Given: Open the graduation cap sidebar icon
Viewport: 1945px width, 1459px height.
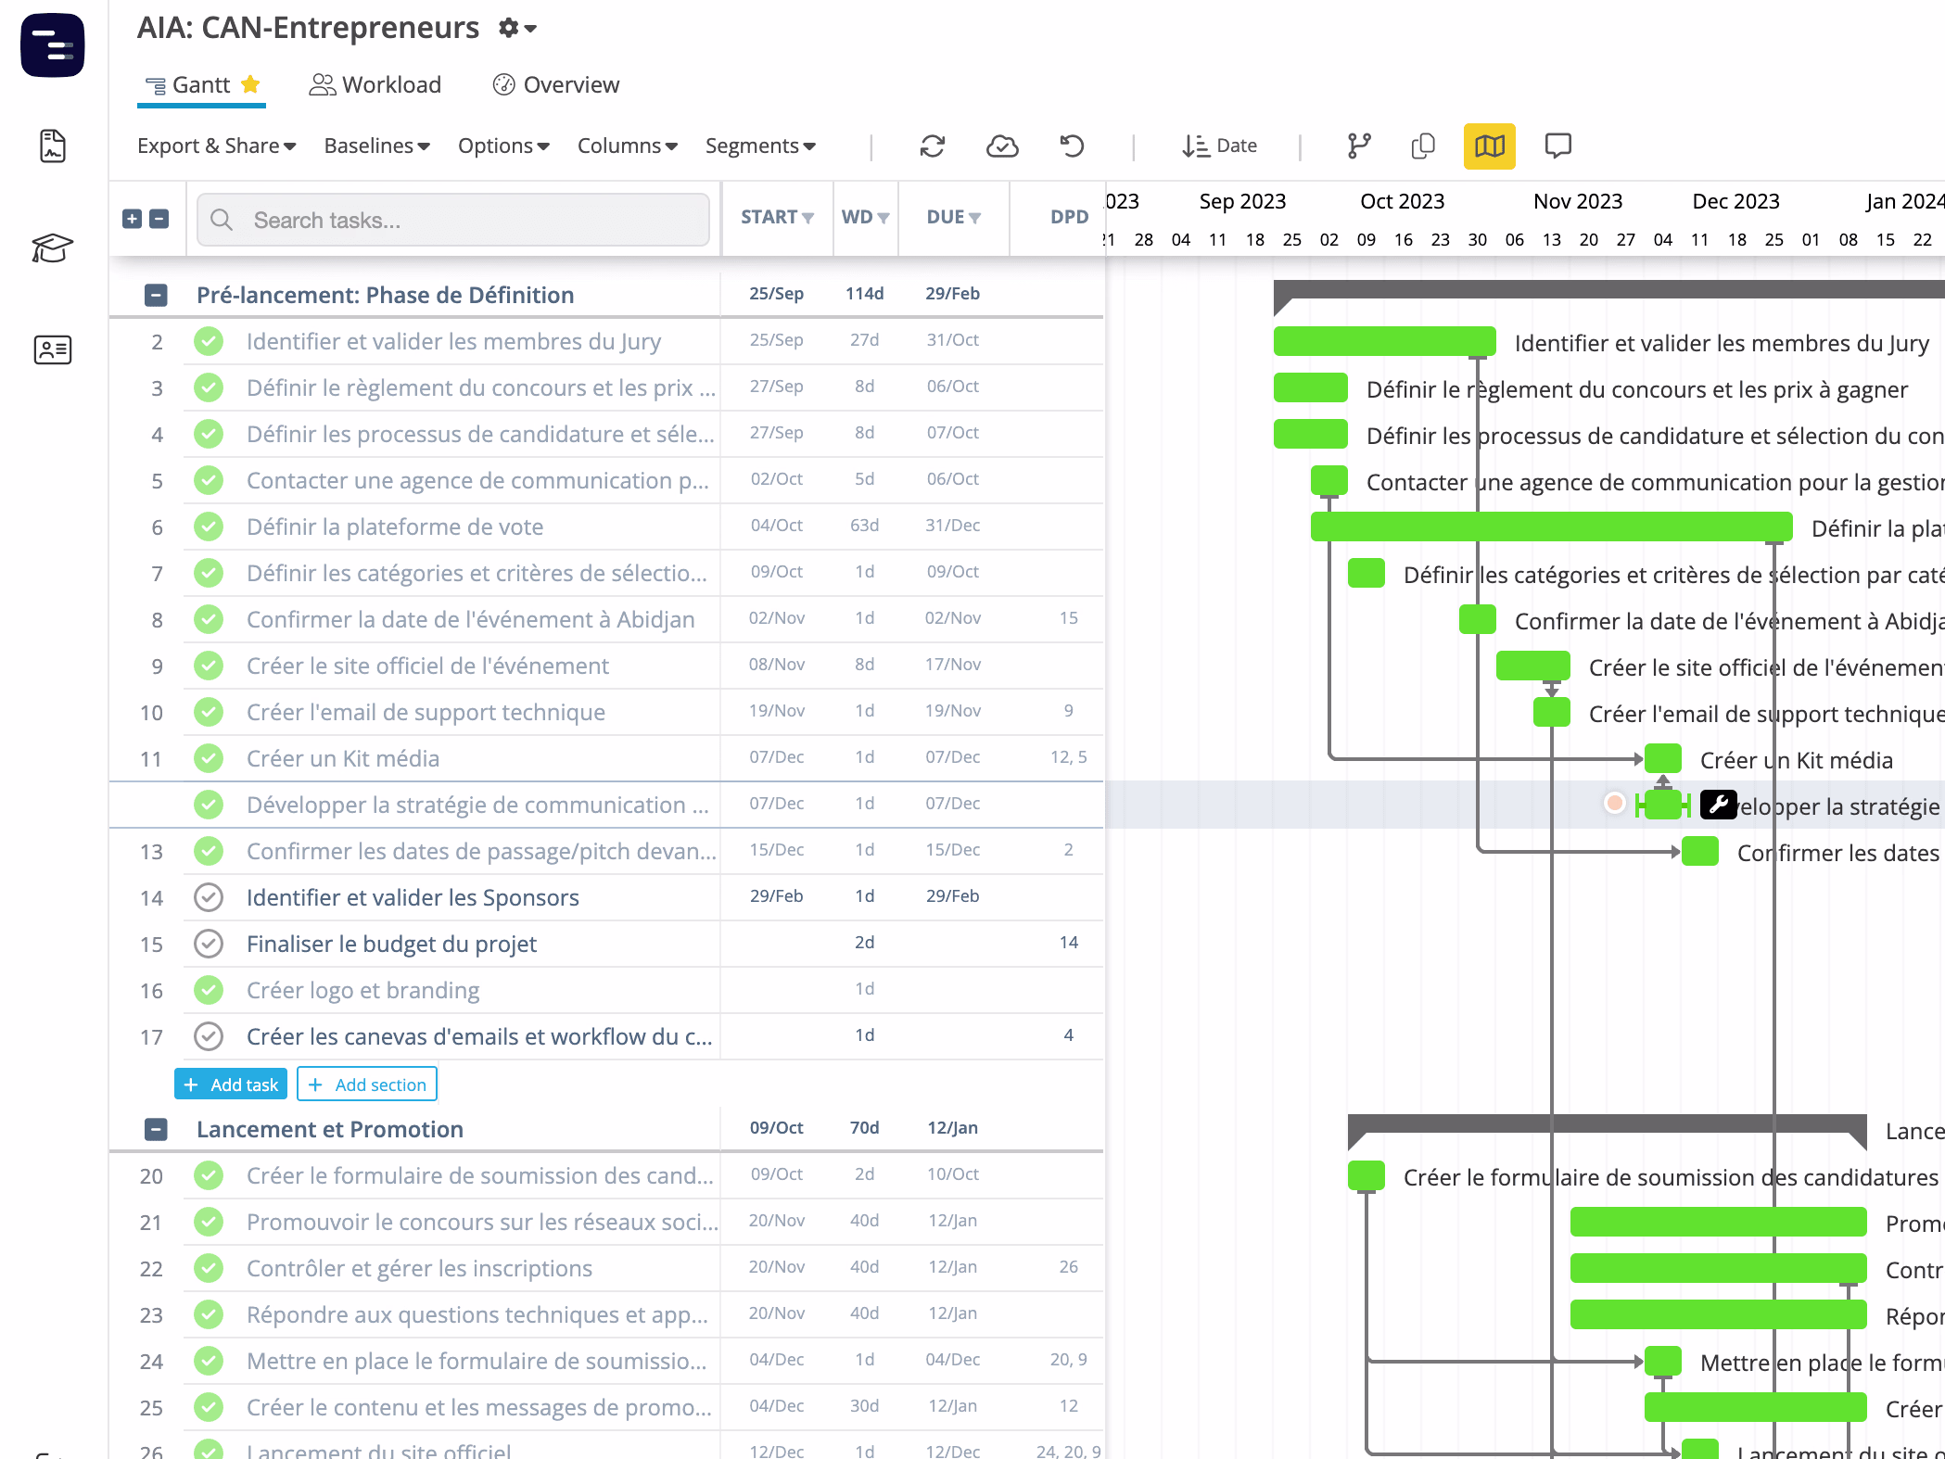Looking at the screenshot, I should click(x=52, y=248).
